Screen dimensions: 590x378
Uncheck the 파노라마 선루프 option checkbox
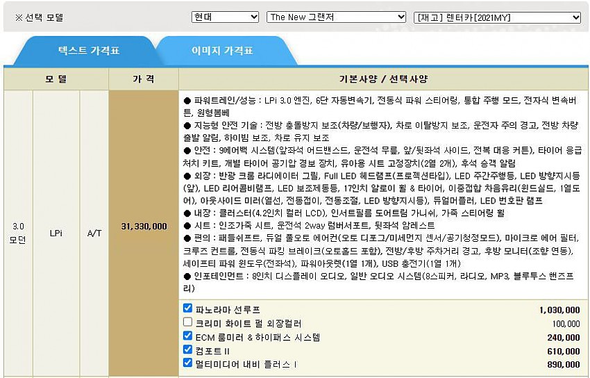click(x=187, y=308)
